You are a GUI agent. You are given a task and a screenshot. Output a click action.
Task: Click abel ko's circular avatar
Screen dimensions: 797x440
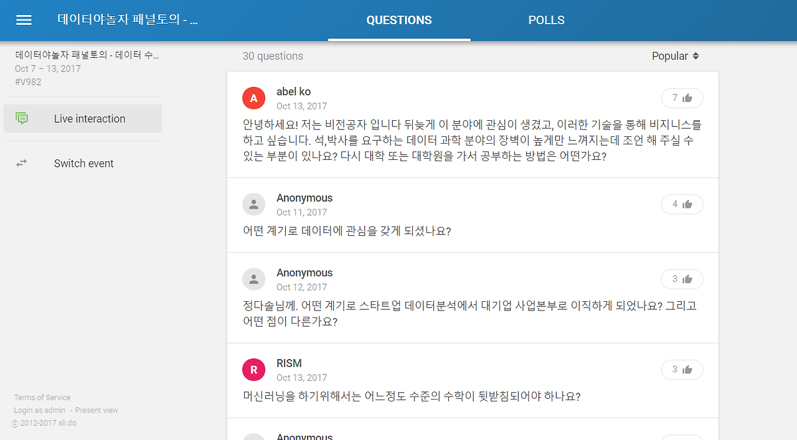coord(253,98)
